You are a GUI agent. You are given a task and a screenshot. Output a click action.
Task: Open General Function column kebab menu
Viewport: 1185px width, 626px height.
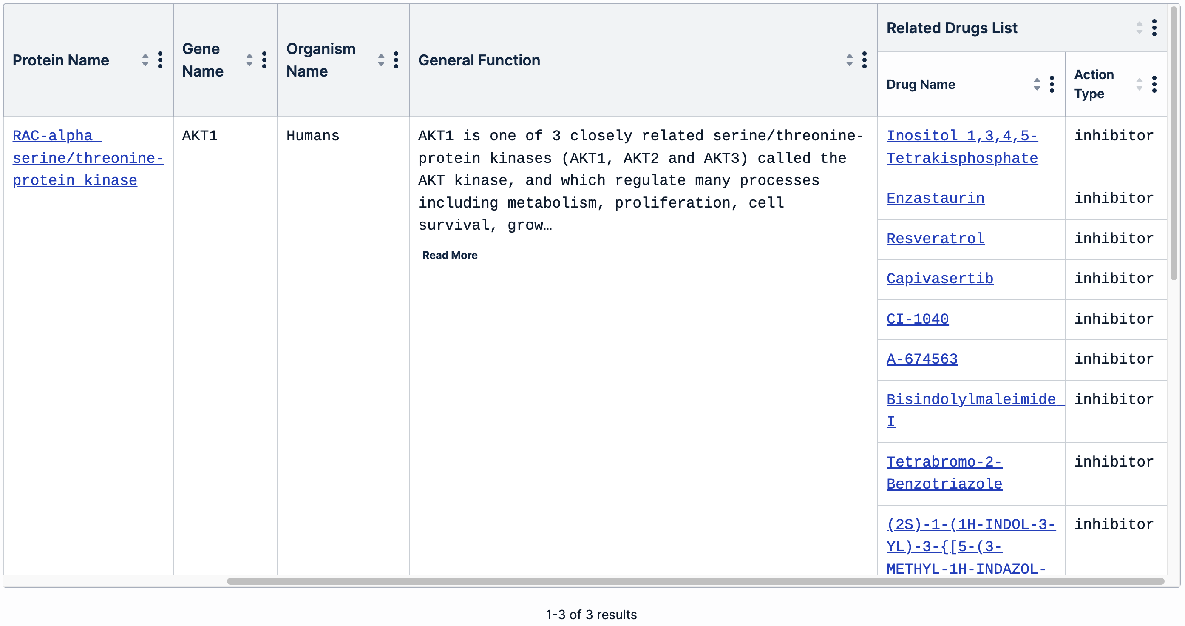click(x=865, y=60)
